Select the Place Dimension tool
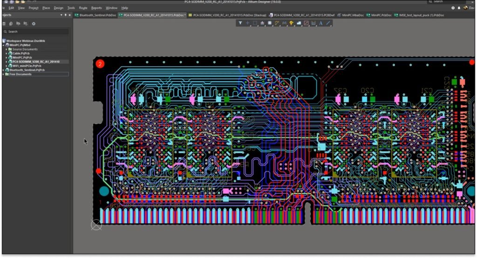This screenshot has height=258, width=477. (x=313, y=23)
